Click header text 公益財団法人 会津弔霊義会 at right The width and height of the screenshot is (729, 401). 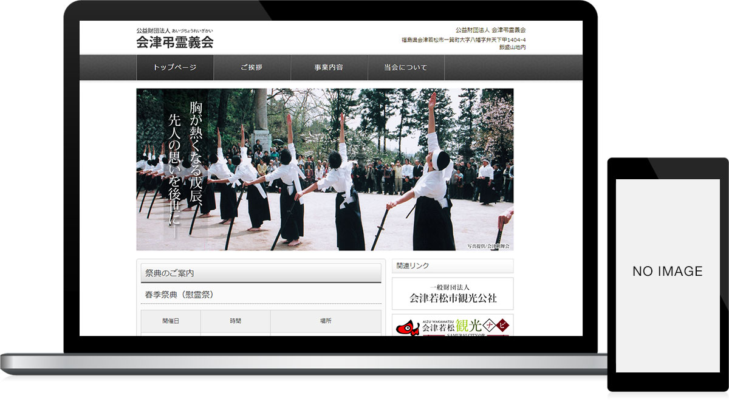tap(490, 30)
